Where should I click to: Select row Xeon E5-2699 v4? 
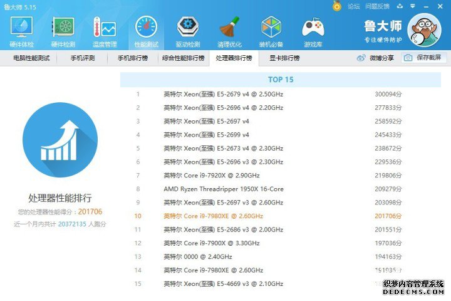281,135
